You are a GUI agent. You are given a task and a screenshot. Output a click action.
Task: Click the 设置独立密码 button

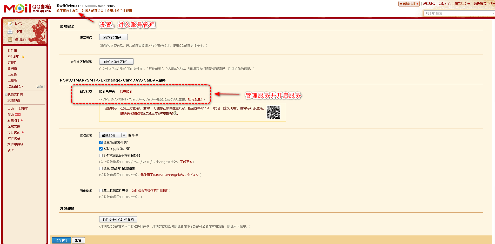pyautogui.click(x=113, y=37)
